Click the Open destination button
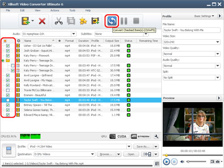The width and height of the screenshot is (224, 168). tap(131, 154)
